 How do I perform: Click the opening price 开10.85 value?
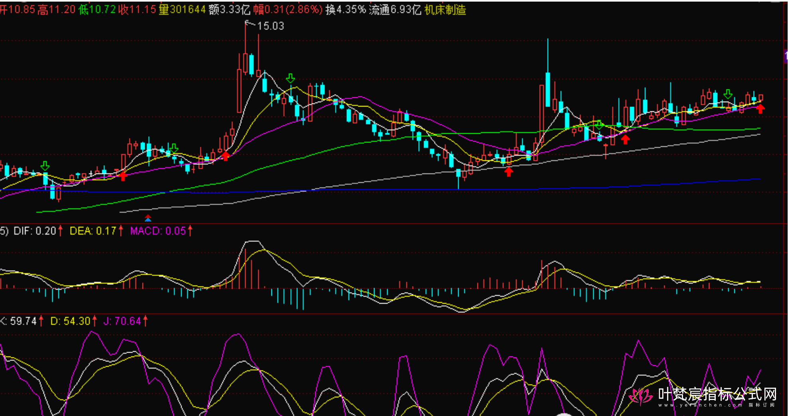[18, 10]
